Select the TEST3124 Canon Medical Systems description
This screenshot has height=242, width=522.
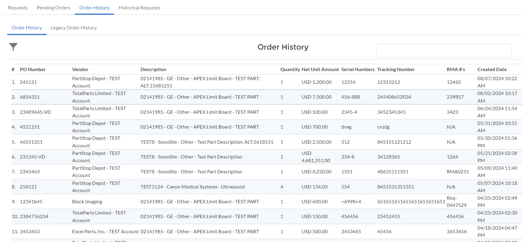click(193, 187)
